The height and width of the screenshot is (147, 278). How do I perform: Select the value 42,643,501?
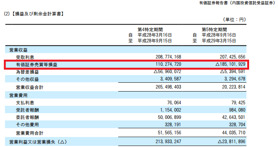[x=234, y=117]
